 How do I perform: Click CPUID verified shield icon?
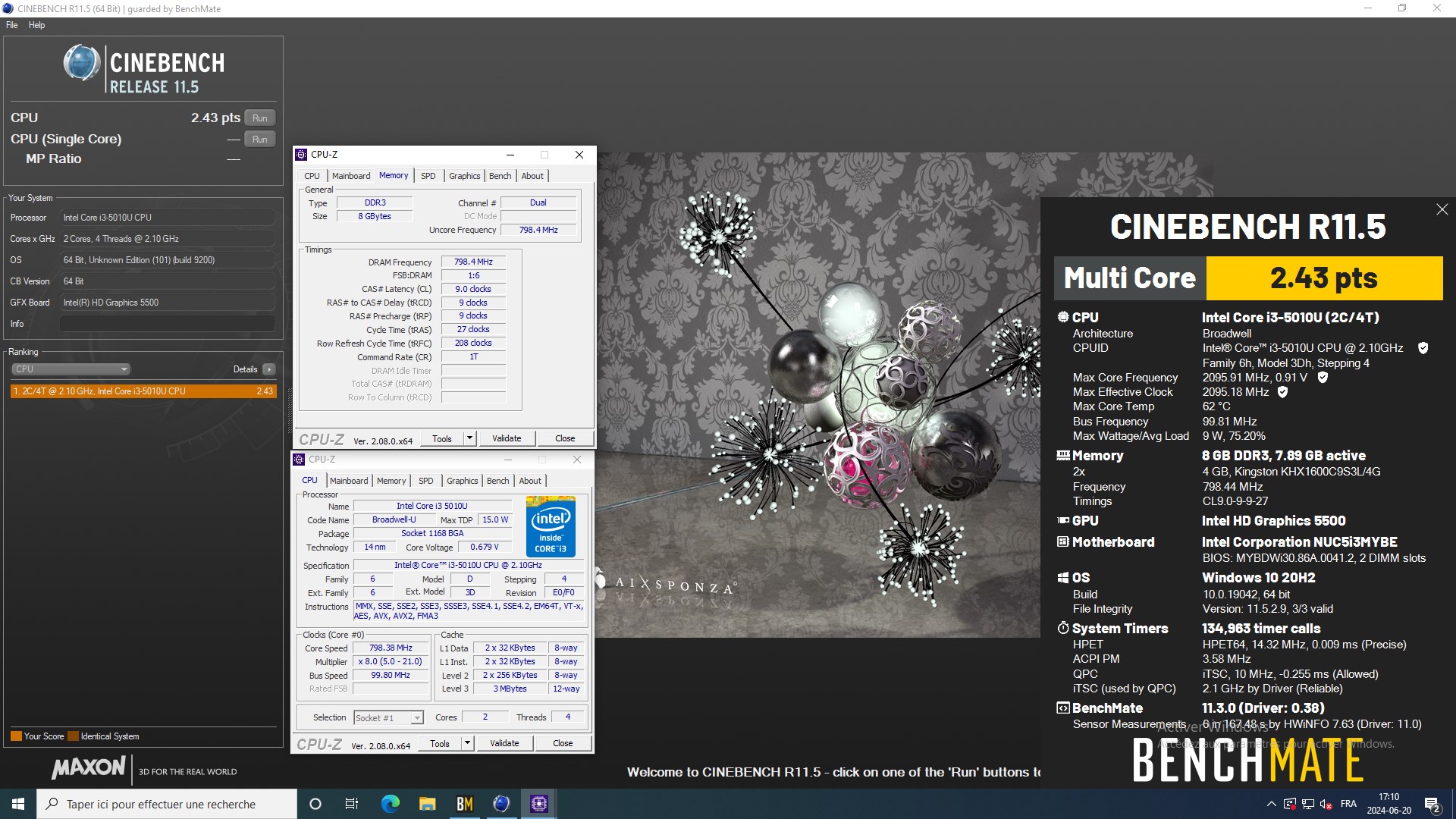tap(1423, 348)
